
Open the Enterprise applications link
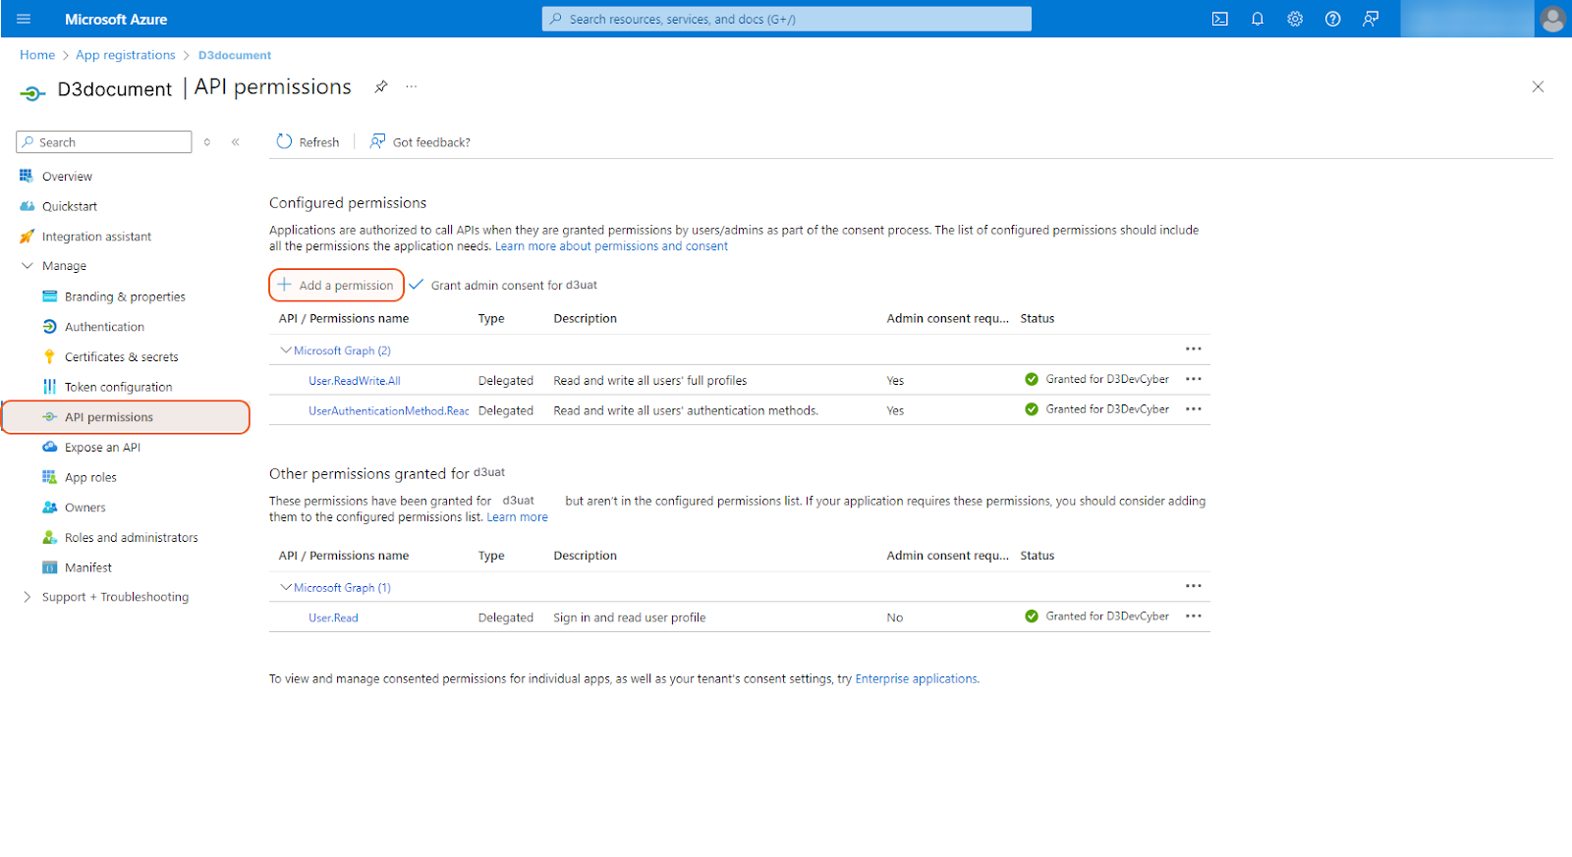point(916,678)
